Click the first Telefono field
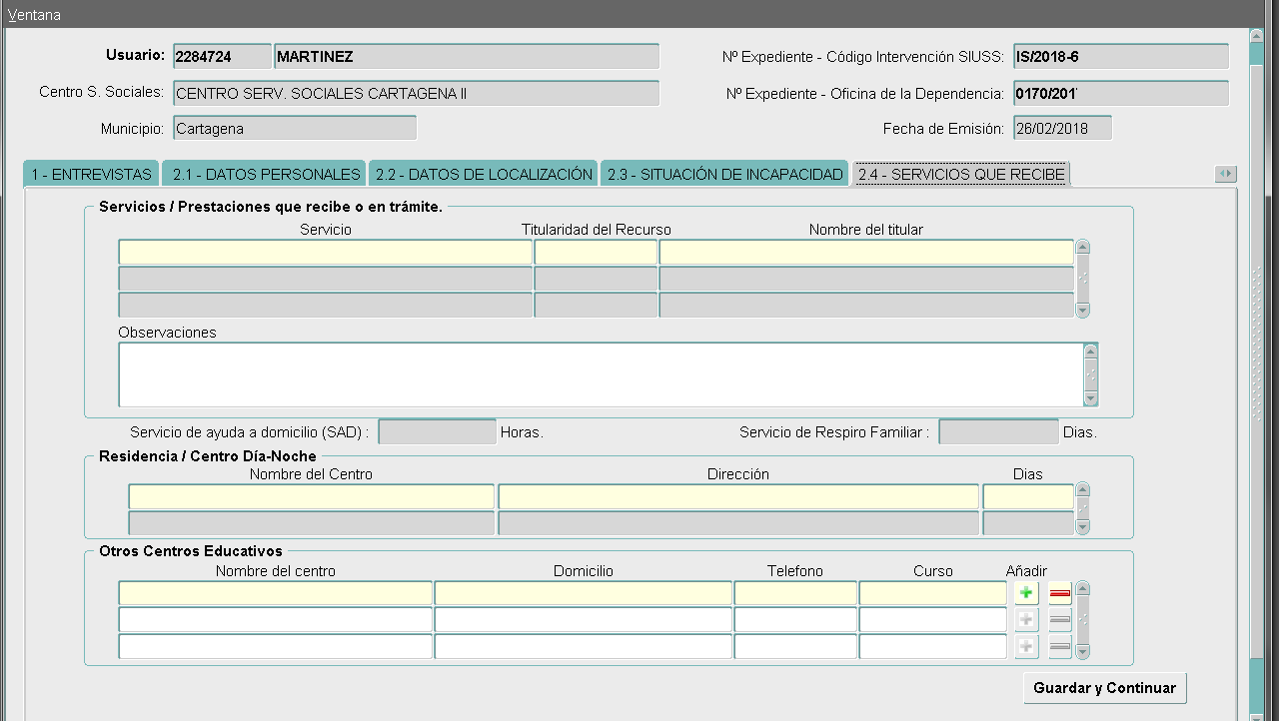This screenshot has width=1279, height=721. point(794,593)
